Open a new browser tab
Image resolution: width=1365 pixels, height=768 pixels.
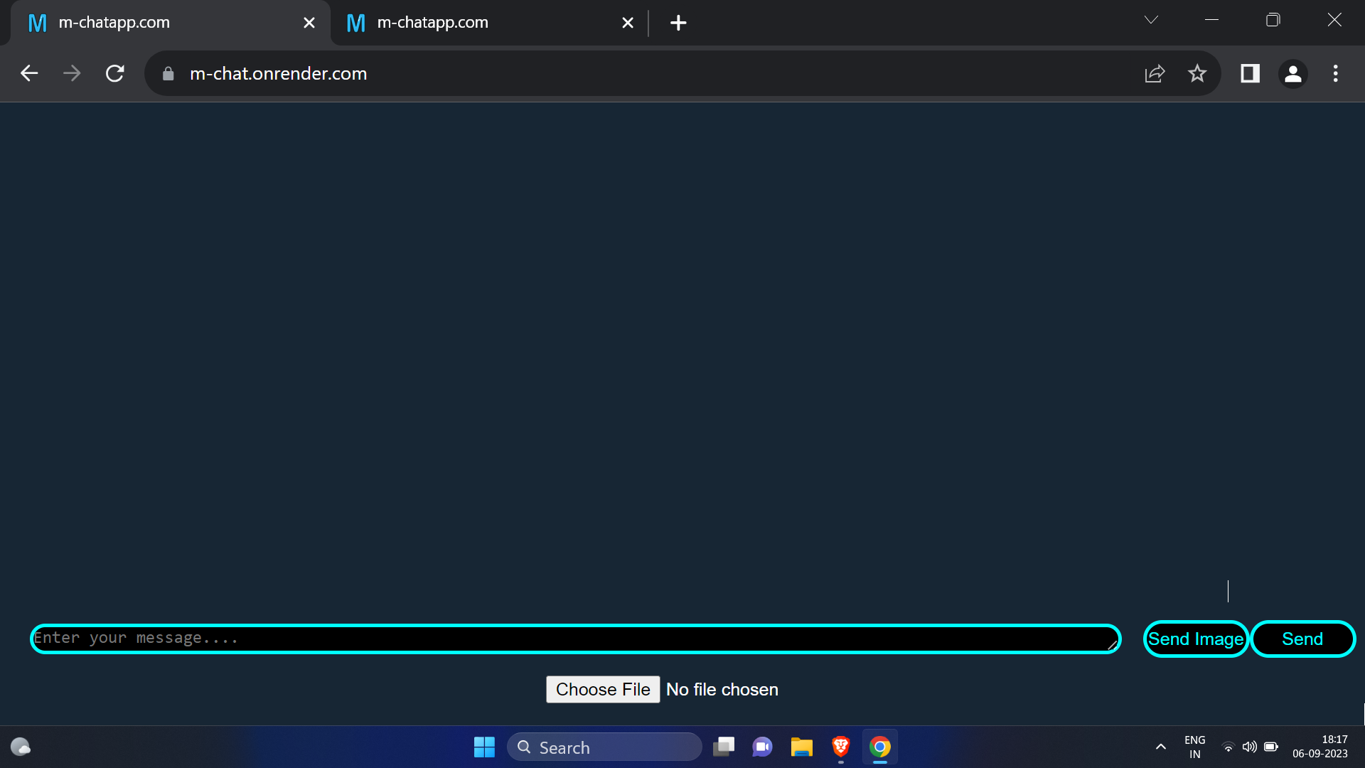tap(678, 23)
